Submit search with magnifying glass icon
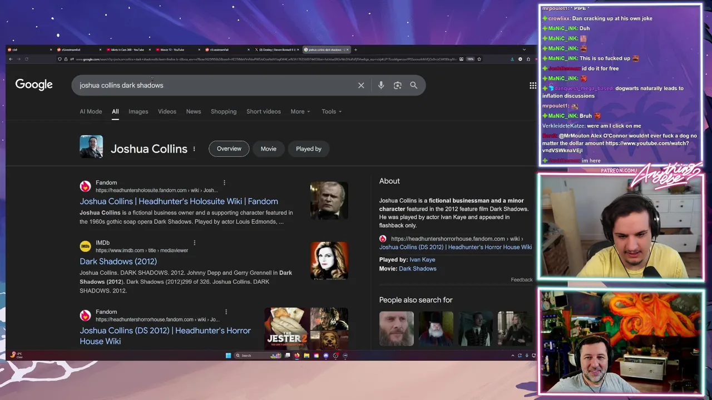Screen dimensions: 712x400 [x=414, y=86]
